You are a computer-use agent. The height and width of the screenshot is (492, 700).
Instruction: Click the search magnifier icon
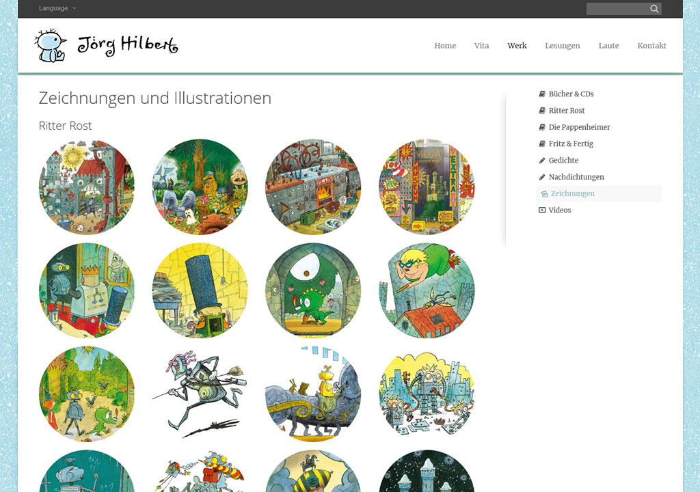tap(654, 8)
